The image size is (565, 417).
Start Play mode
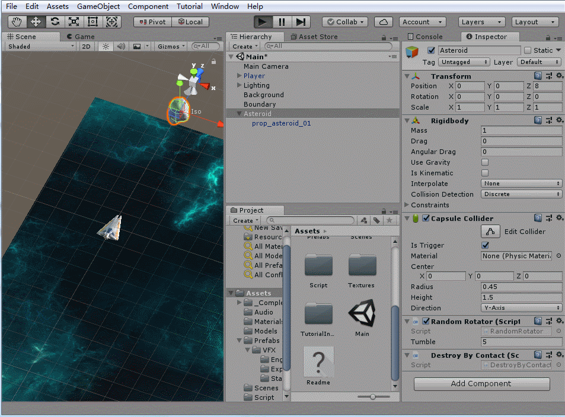pyautogui.click(x=263, y=22)
